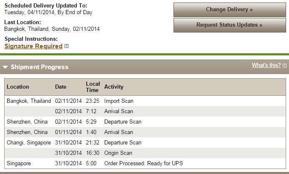This screenshot has width=289, height=174.
Task: Open the What's this? link
Action: 266,65
